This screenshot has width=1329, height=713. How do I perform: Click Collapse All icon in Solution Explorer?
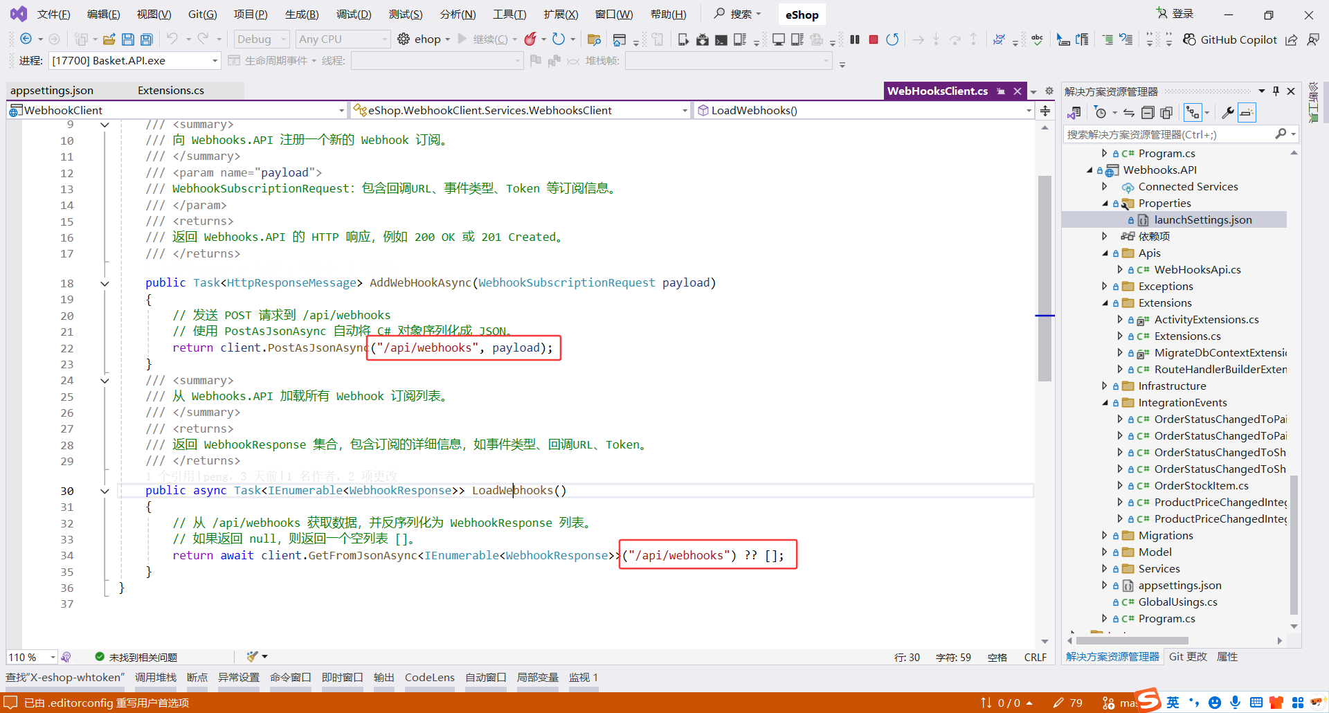tap(1148, 112)
